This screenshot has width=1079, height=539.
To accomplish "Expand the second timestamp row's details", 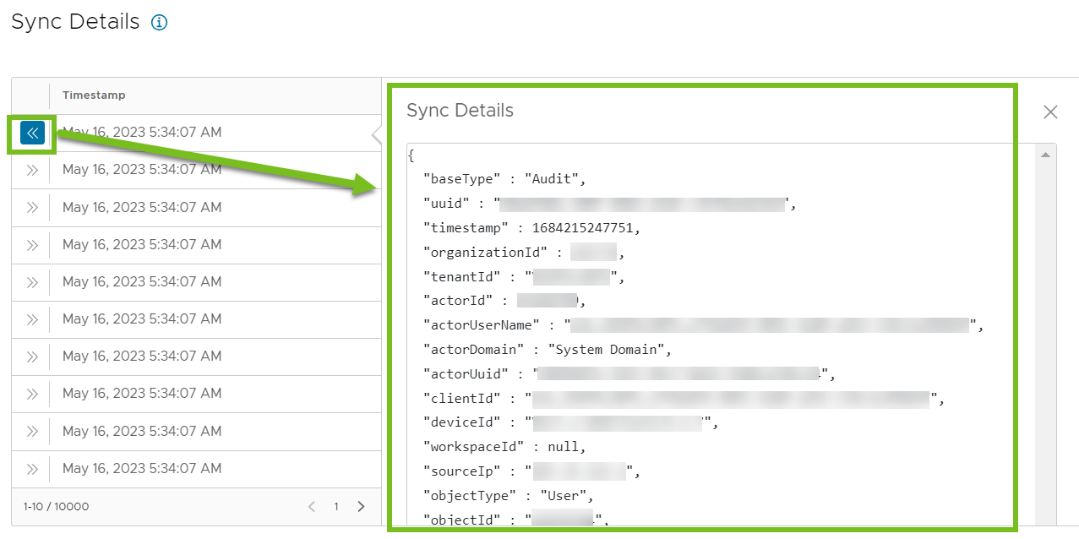I will (x=32, y=170).
